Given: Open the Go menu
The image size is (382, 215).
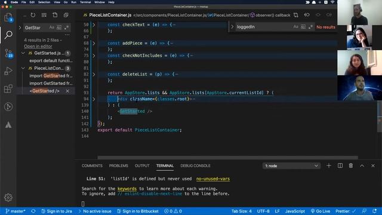Looking at the screenshot, I should (66, 2).
